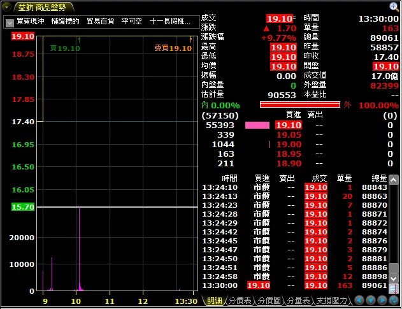Image resolution: width=402 pixels, height=309 pixels.
Task: Click the 買賣現沖 tag
Action: (x=30, y=21)
